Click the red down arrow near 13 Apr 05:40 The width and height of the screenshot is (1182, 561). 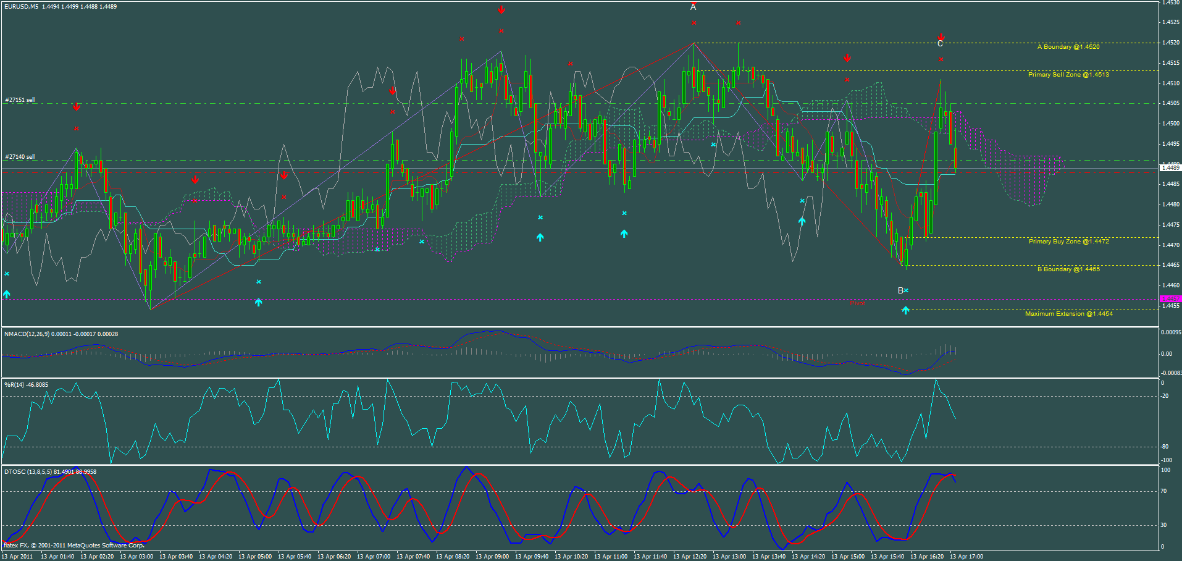click(x=283, y=175)
